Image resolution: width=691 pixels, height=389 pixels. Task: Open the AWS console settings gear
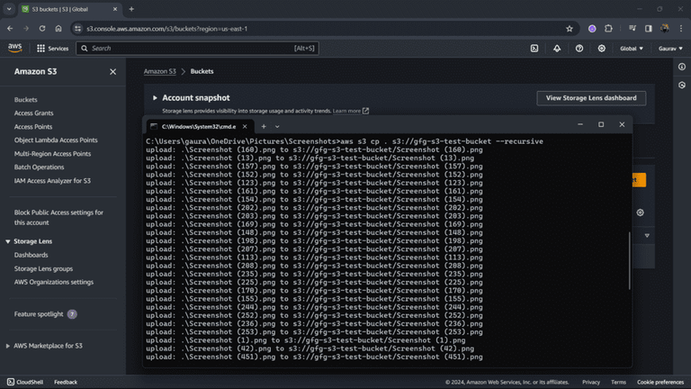(602, 48)
